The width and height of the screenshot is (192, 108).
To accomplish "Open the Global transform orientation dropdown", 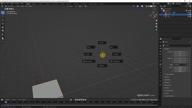I will coord(71,6).
